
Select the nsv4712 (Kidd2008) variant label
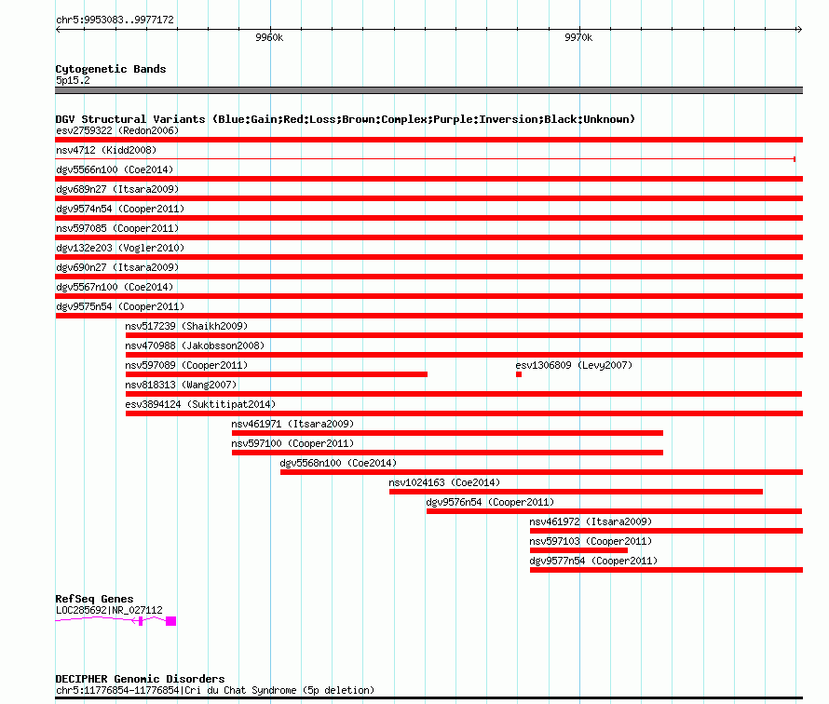(x=106, y=150)
